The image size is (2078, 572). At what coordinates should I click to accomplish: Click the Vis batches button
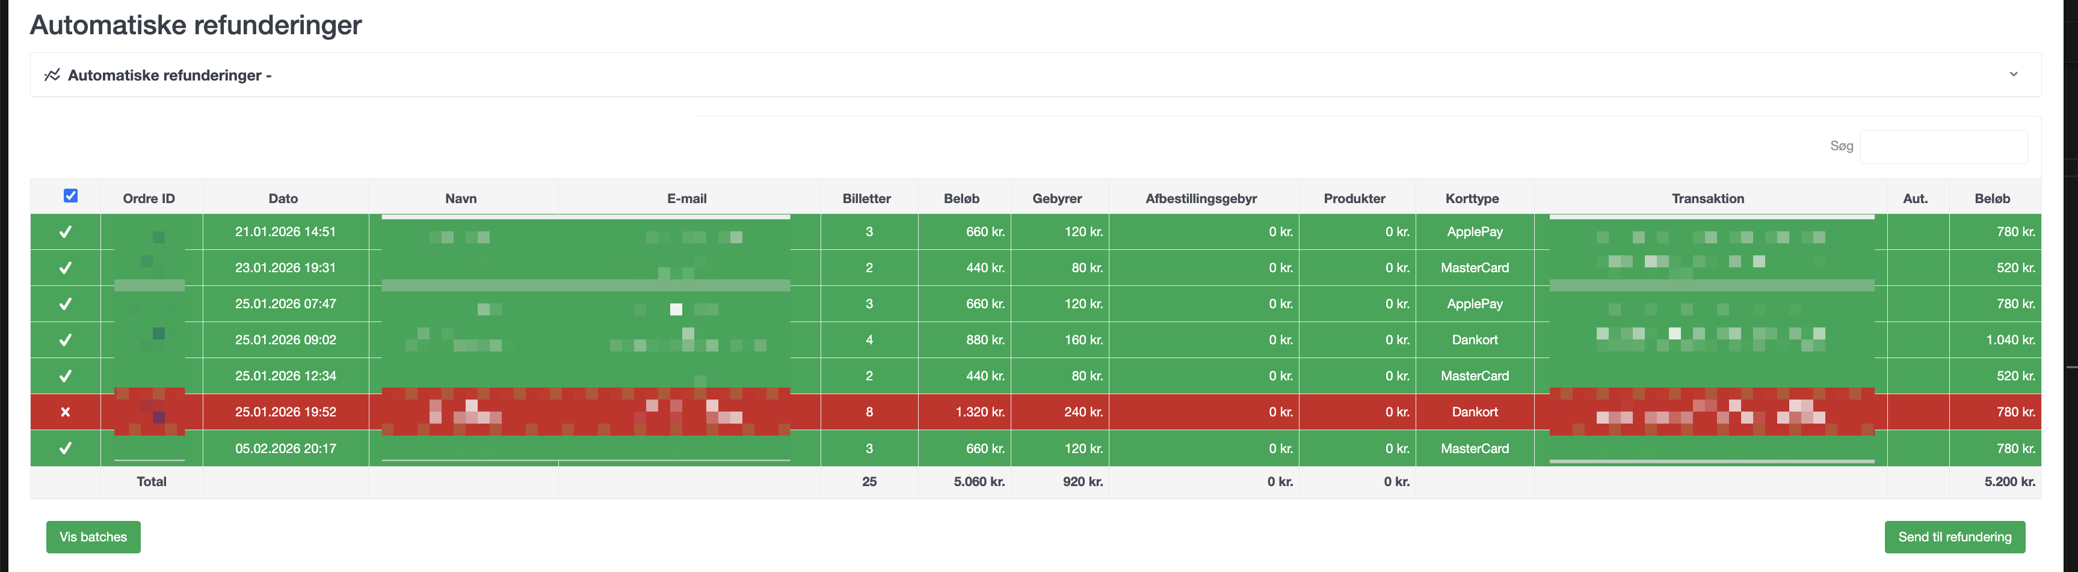pos(94,537)
